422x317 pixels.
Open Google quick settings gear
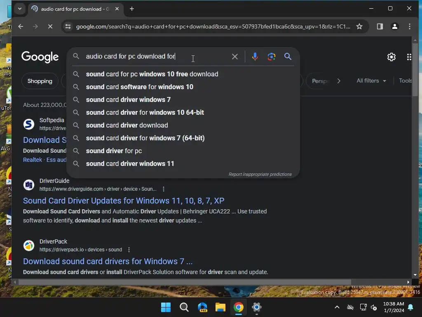392,57
